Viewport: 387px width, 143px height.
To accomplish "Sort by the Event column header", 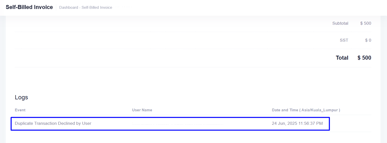I will point(20,110).
